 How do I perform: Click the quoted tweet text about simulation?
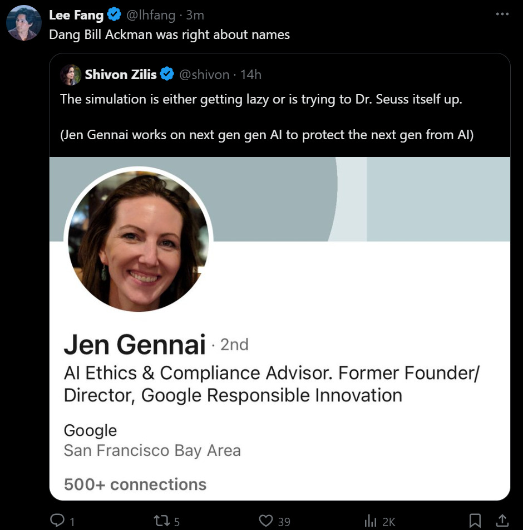tap(261, 101)
